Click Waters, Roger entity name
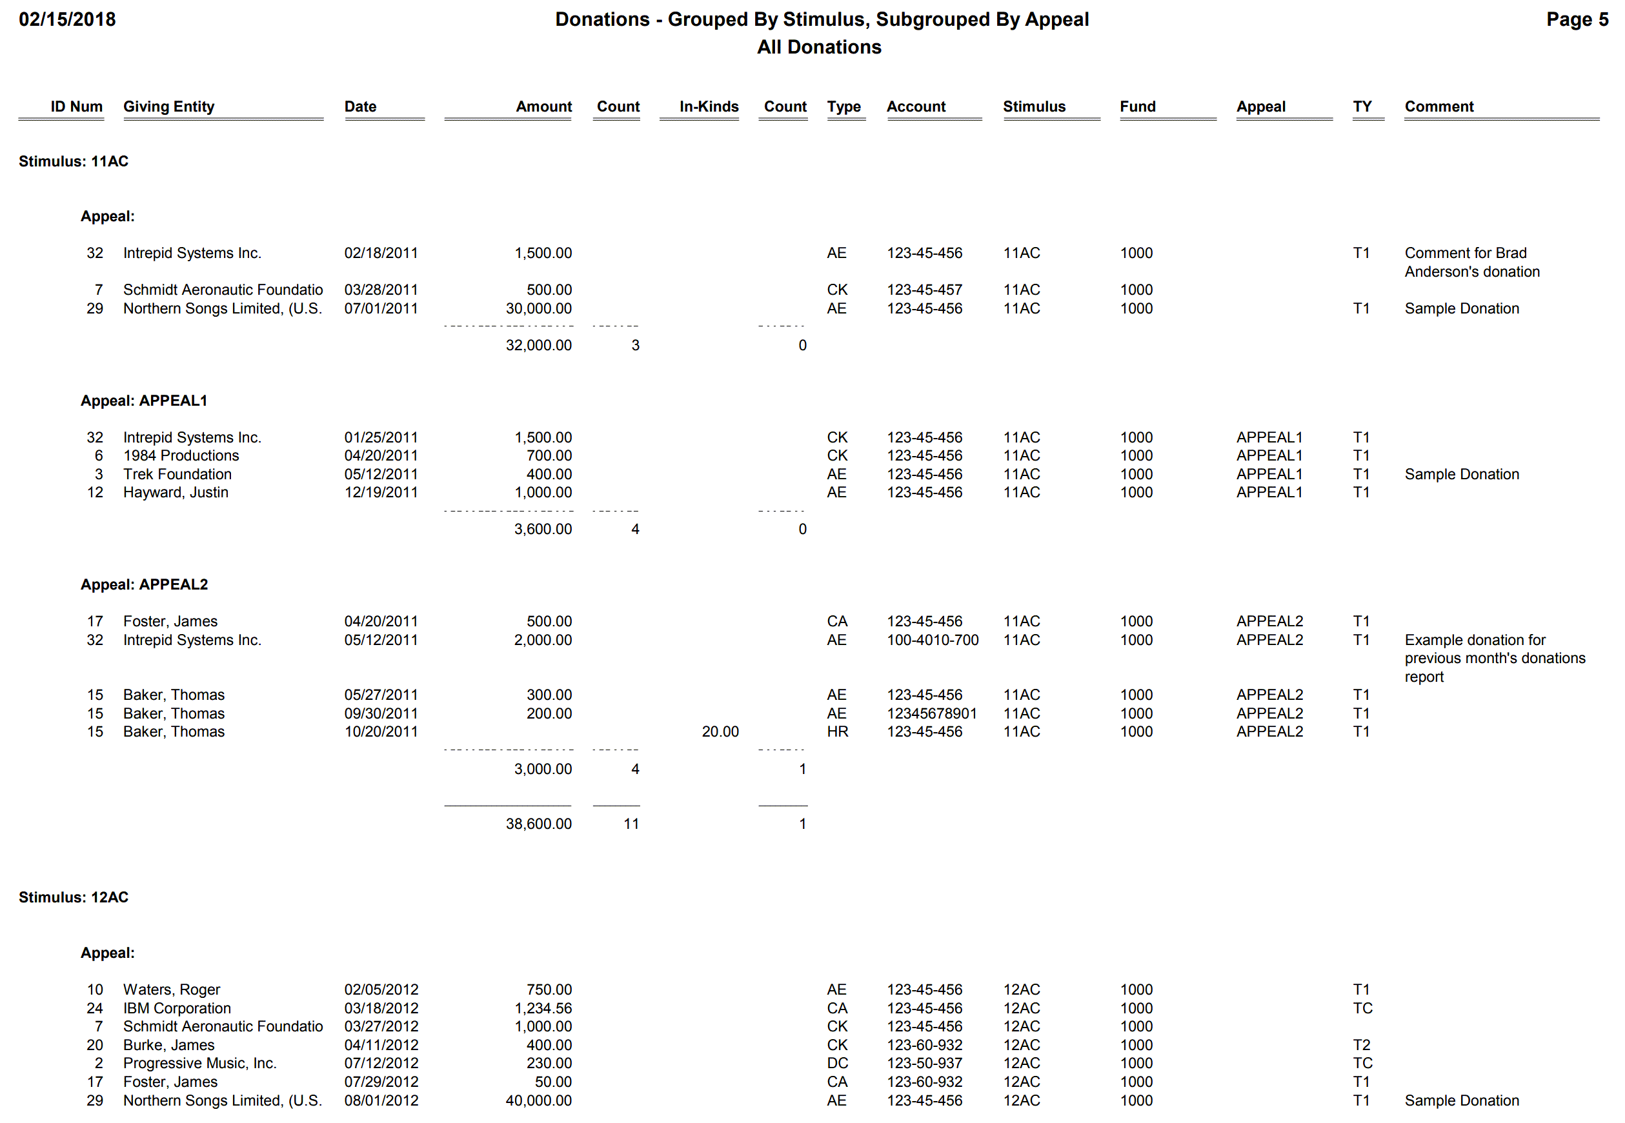 click(172, 989)
